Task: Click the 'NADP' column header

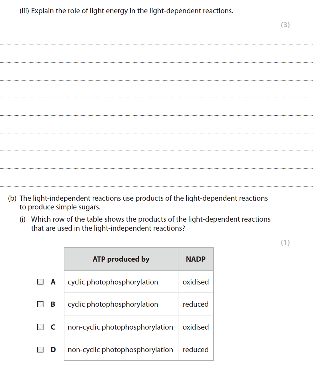Action: pyautogui.click(x=195, y=259)
